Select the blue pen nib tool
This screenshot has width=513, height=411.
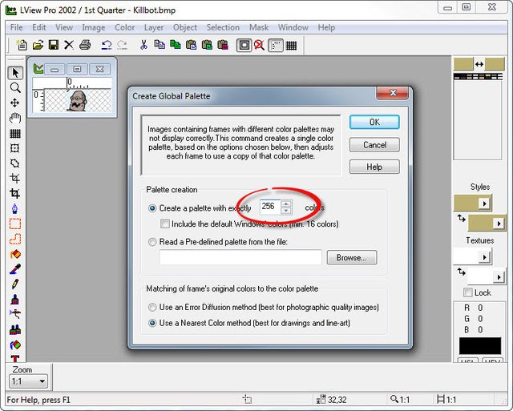coord(15,208)
